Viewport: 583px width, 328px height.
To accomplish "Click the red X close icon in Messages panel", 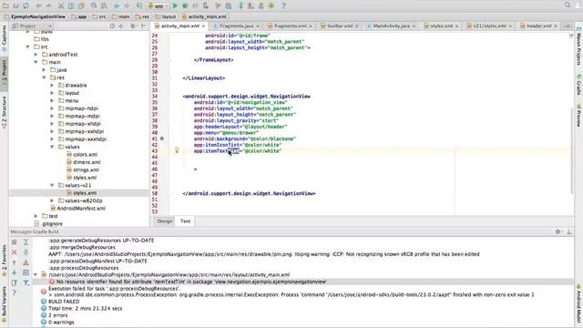I will point(15,252).
